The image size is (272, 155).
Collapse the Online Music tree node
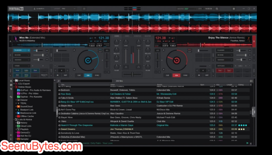pyautogui.click(x=14, y=87)
